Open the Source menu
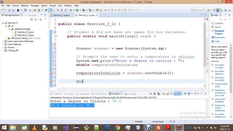Screen dimensions: 233x131 (x=15, y=5)
